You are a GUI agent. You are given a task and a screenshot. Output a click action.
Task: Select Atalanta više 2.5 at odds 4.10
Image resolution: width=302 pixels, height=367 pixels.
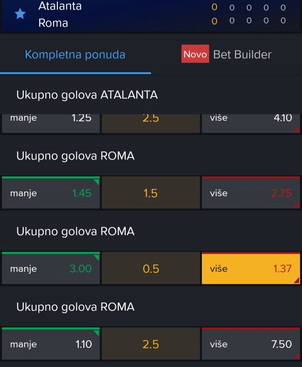[x=251, y=123]
